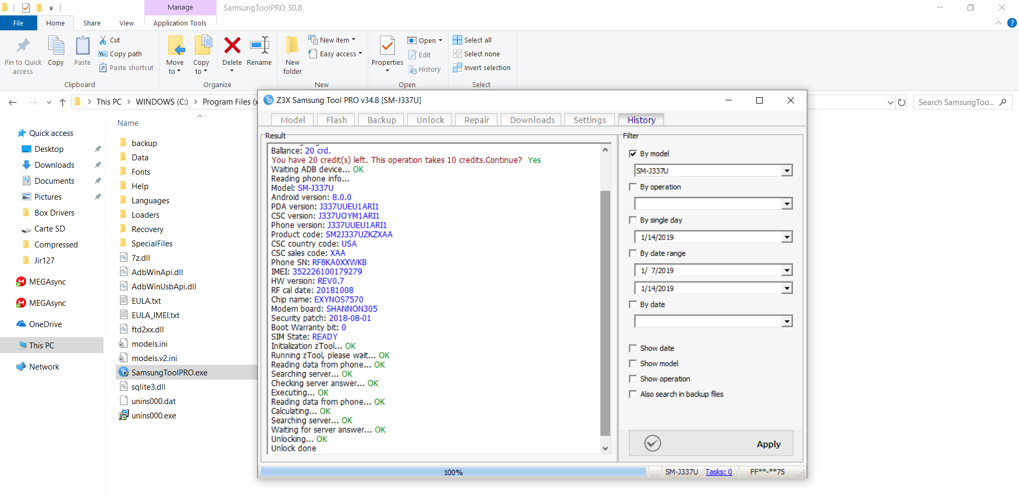Screen dimensions: 1019x497
Task: Open the By operation dropdown
Action: [x=787, y=204]
